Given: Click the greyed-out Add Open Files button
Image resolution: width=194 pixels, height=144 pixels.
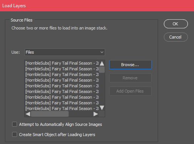Looking at the screenshot, I should (130, 91).
